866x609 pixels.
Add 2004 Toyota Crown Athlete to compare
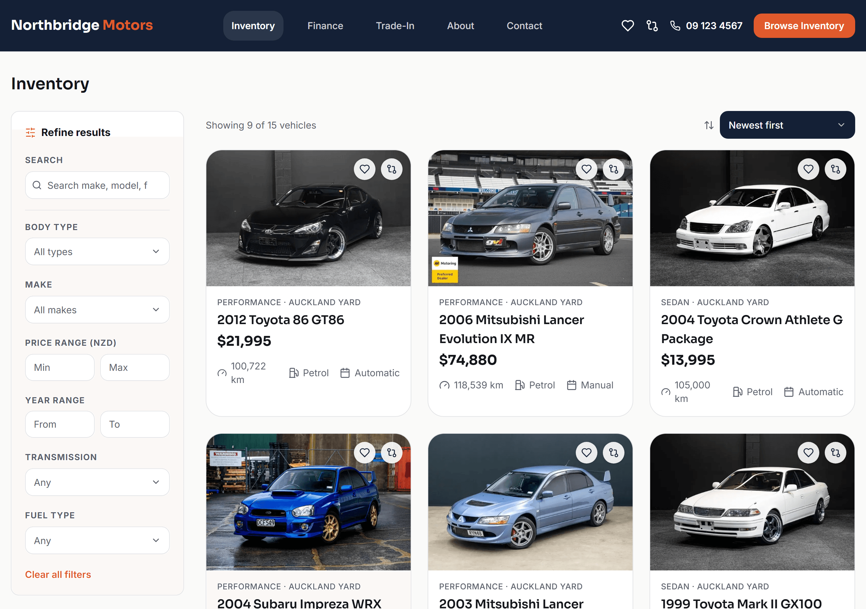click(x=836, y=169)
